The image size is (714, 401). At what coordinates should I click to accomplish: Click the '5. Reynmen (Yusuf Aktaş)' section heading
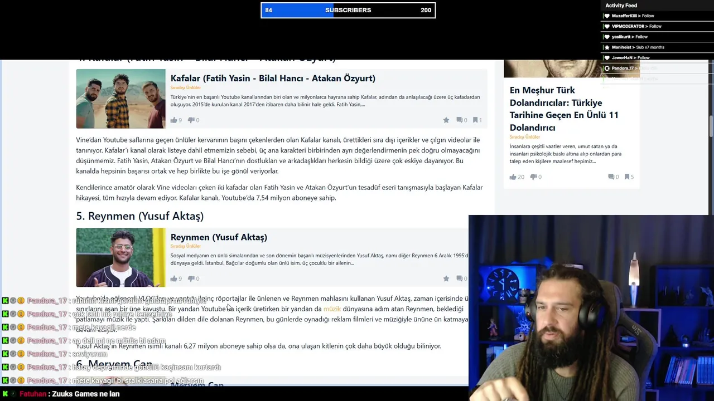[140, 216]
